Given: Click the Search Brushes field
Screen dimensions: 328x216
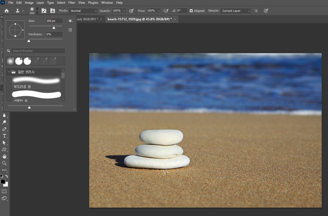Looking at the screenshot, I should click(x=38, y=51).
